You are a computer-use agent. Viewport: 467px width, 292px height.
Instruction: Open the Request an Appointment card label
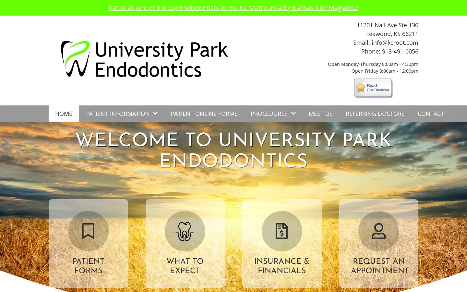pos(379,266)
